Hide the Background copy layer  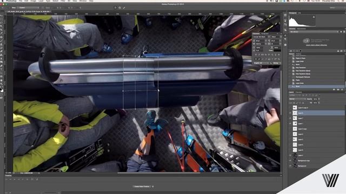290,161
